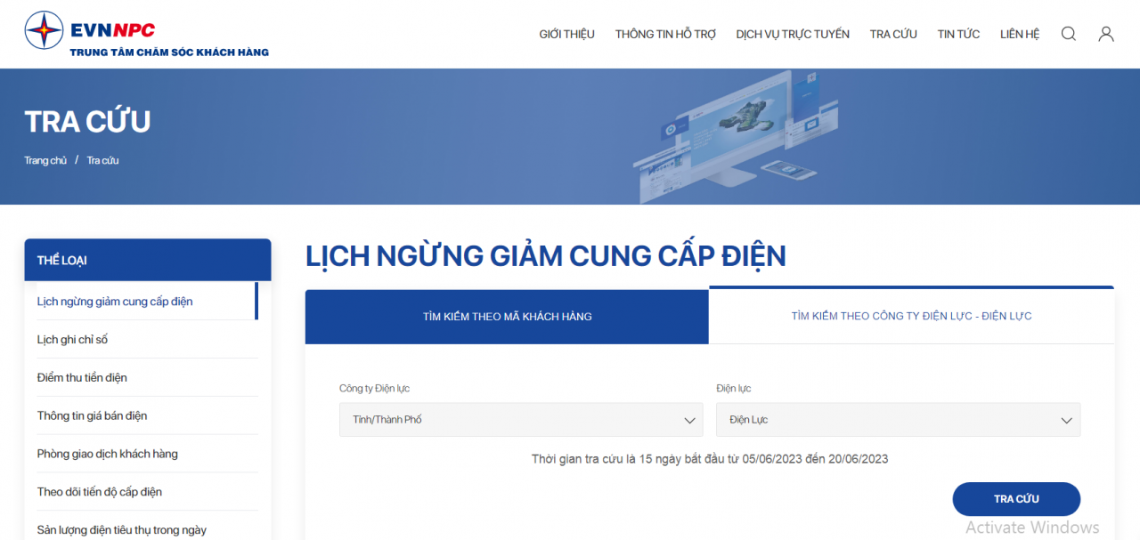Click the Trang chủ breadcrumb link
The image size is (1140, 540).
[x=45, y=160]
